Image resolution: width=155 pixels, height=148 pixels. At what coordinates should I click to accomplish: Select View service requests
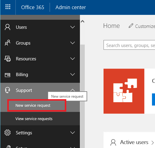coord(40,119)
